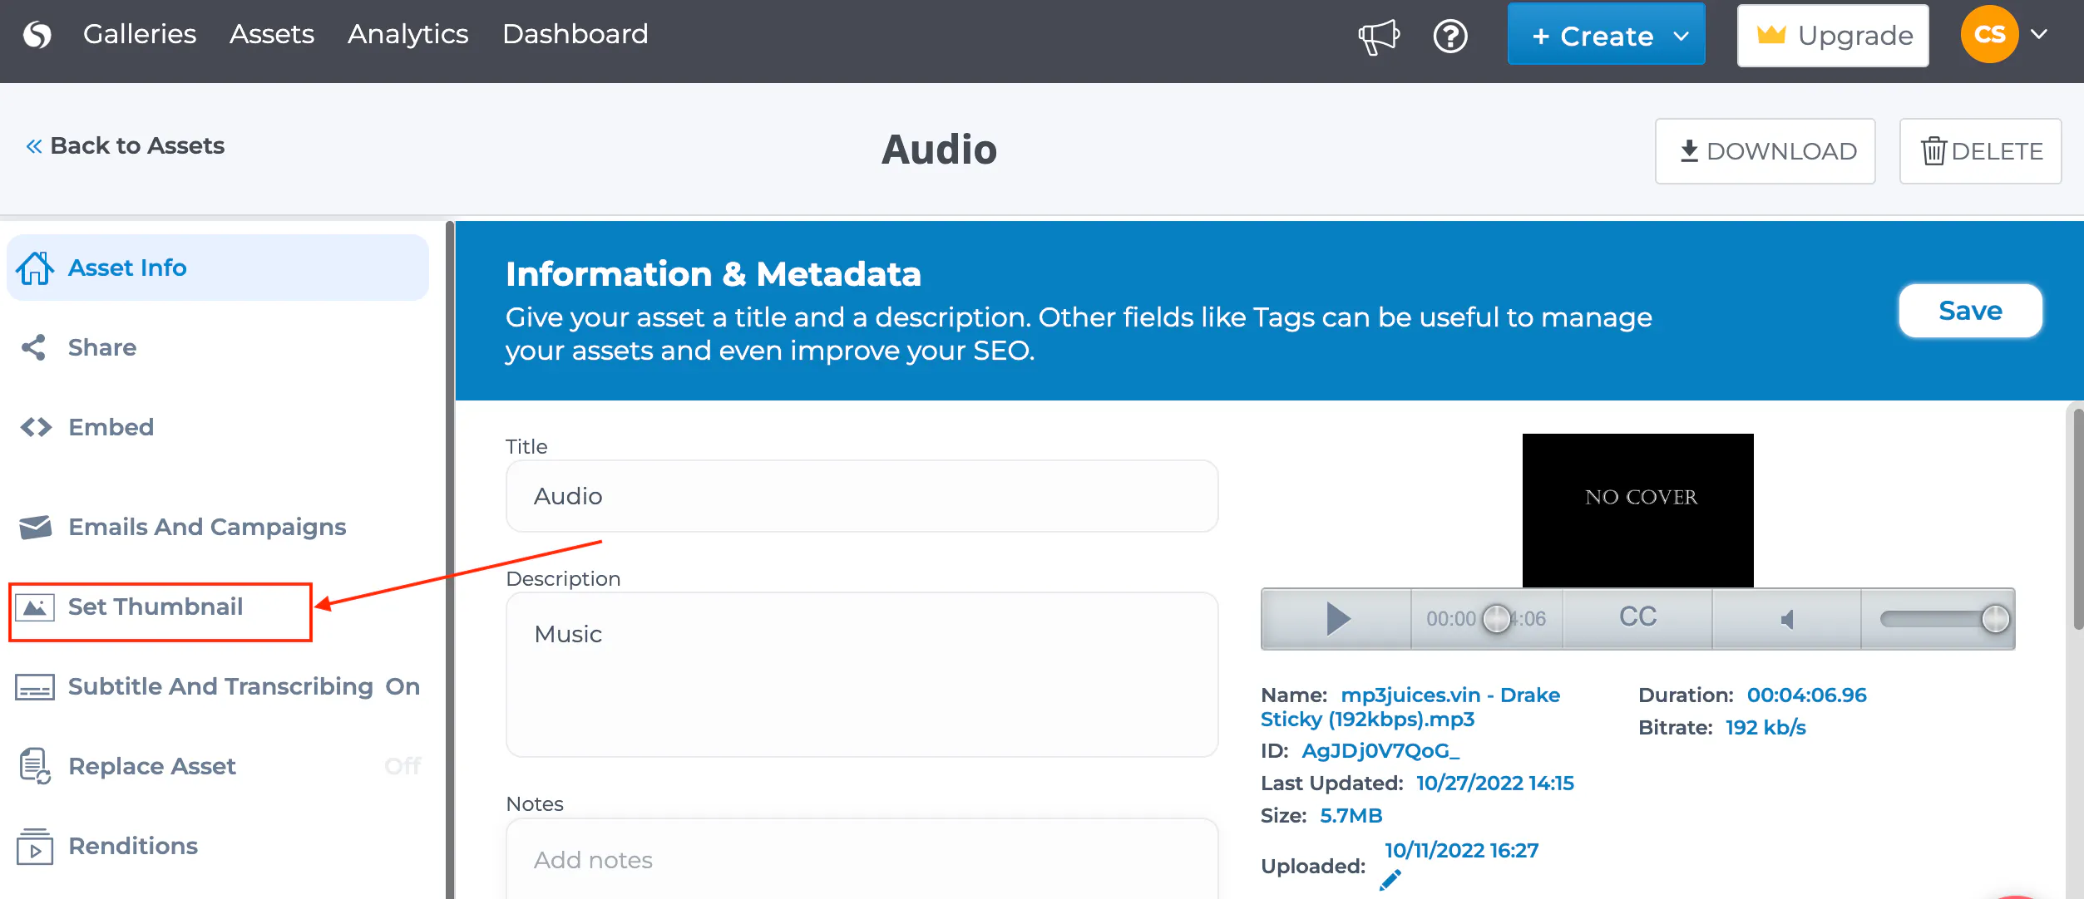Click the page vertical scrollbar
Image resolution: width=2084 pixels, height=899 pixels.
(x=2077, y=518)
